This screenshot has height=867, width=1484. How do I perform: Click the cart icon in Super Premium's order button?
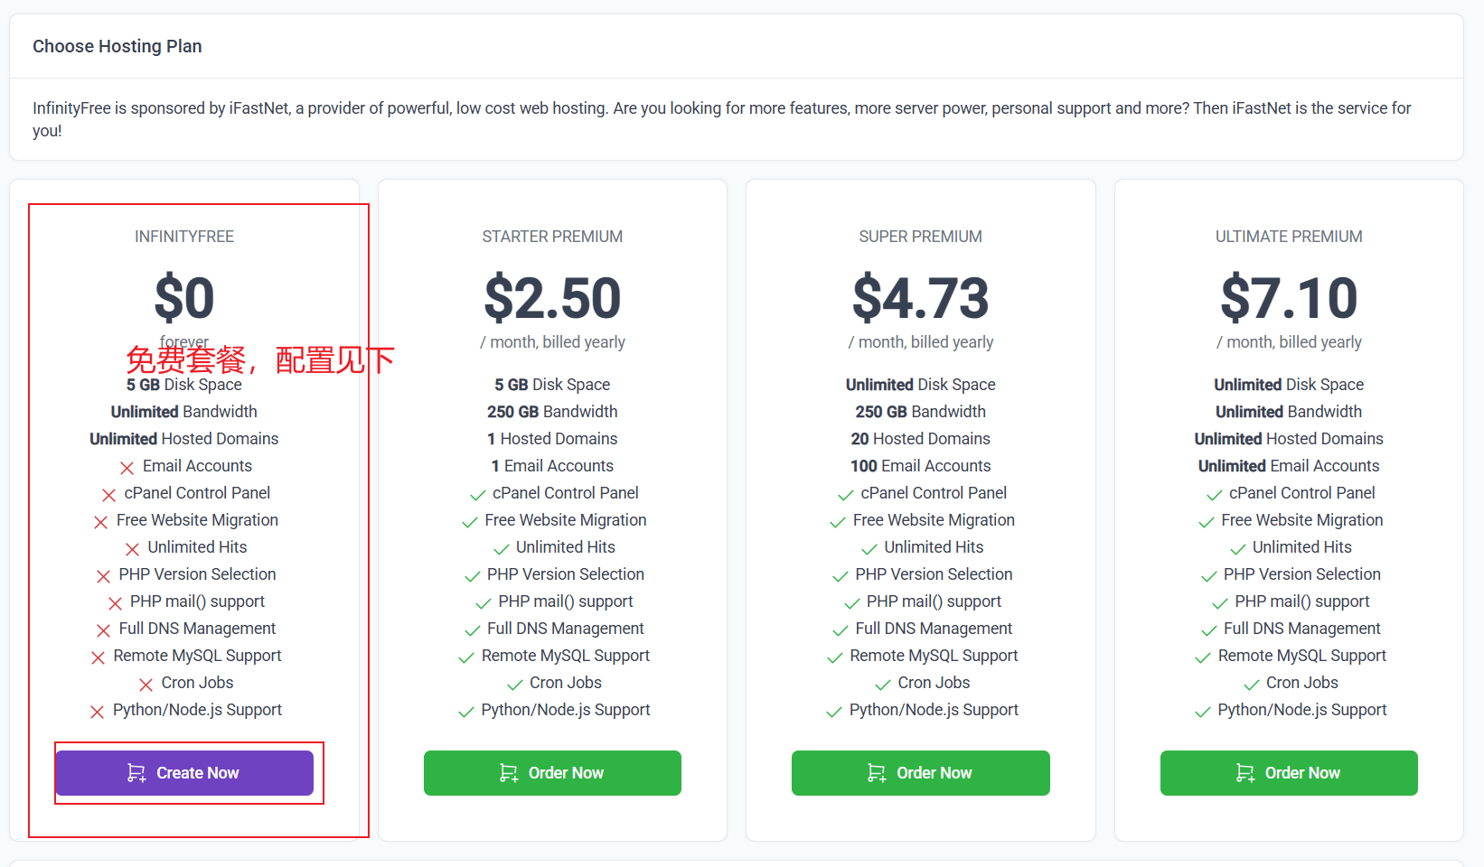tap(877, 773)
